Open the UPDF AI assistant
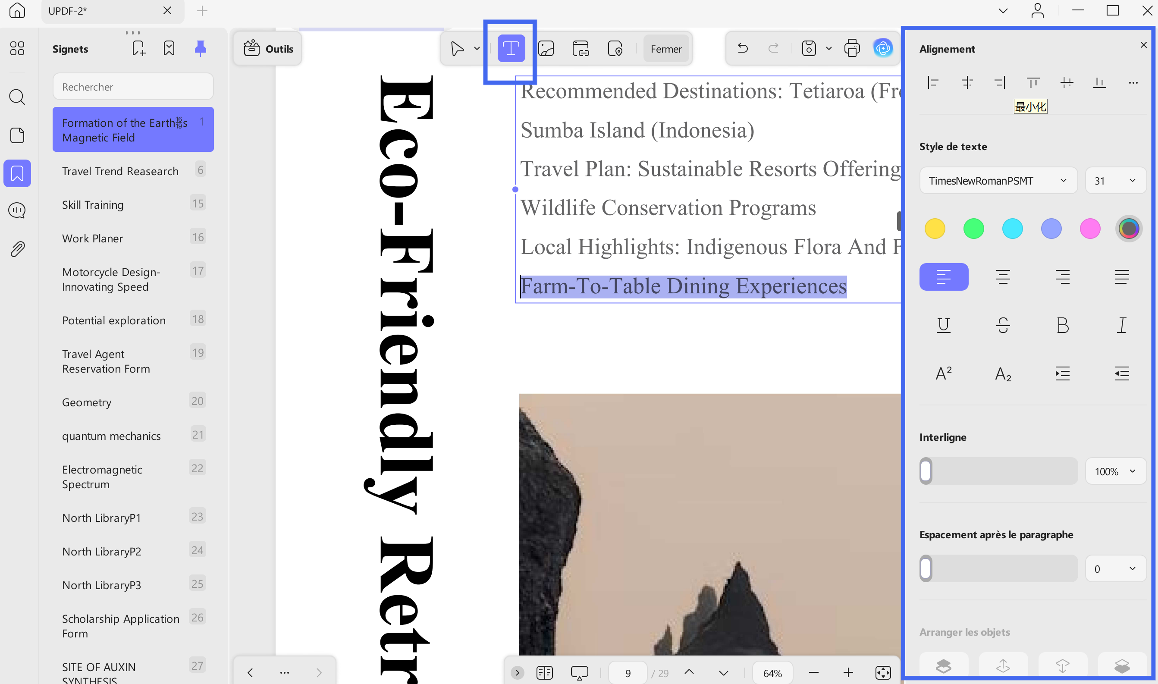The width and height of the screenshot is (1158, 684). pyautogui.click(x=883, y=48)
